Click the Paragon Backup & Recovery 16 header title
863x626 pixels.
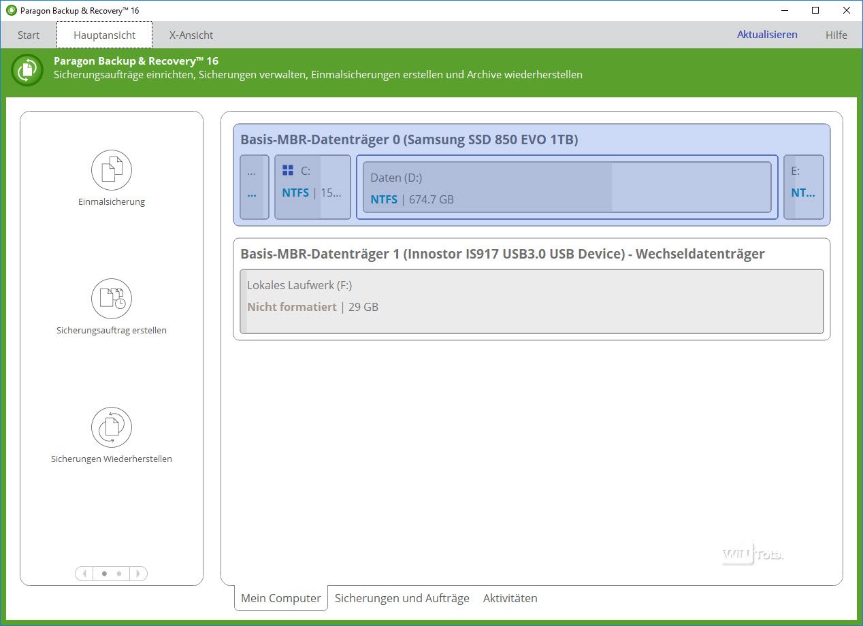pos(136,61)
